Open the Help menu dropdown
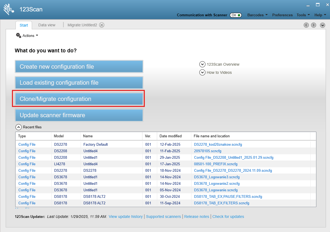The width and height of the screenshot is (330, 232). (320, 15)
